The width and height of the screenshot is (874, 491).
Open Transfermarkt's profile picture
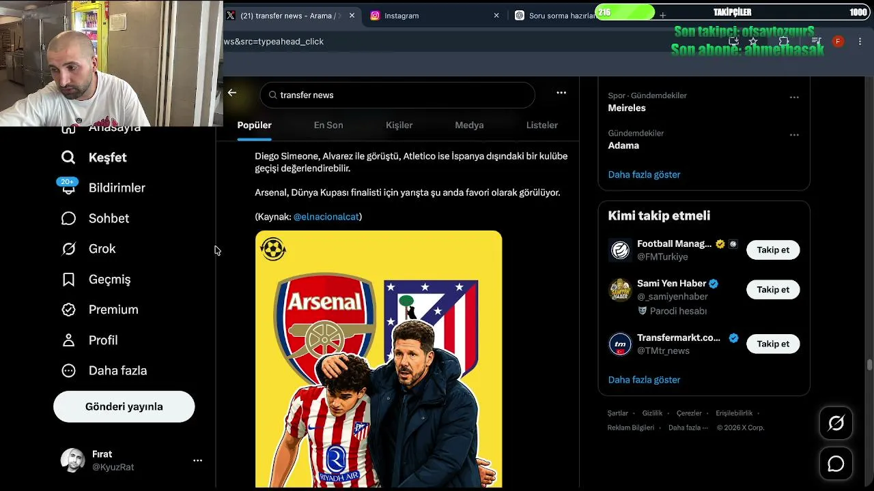click(620, 344)
